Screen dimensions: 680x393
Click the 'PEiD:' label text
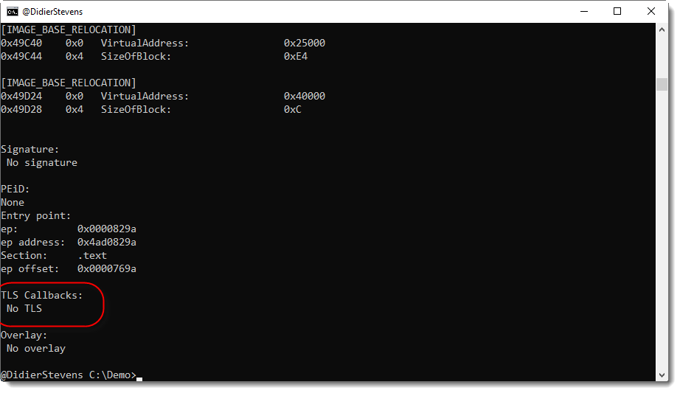click(15, 189)
